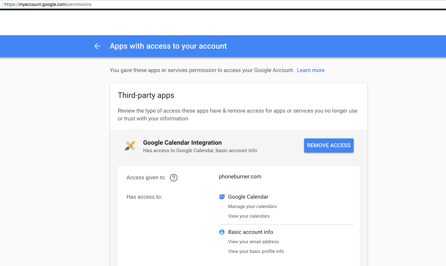Click the Google Calendar icon
Image resolution: width=446 pixels, height=266 pixels.
[x=222, y=197]
